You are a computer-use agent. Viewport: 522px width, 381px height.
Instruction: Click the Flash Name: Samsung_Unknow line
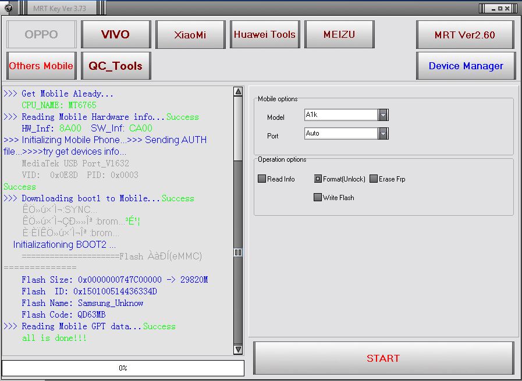[x=83, y=303]
